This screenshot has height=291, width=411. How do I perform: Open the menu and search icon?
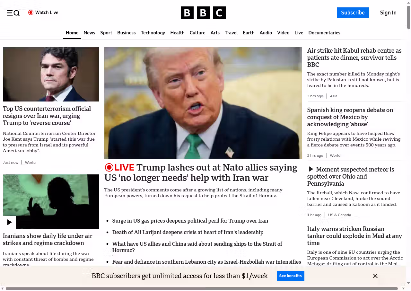13,13
